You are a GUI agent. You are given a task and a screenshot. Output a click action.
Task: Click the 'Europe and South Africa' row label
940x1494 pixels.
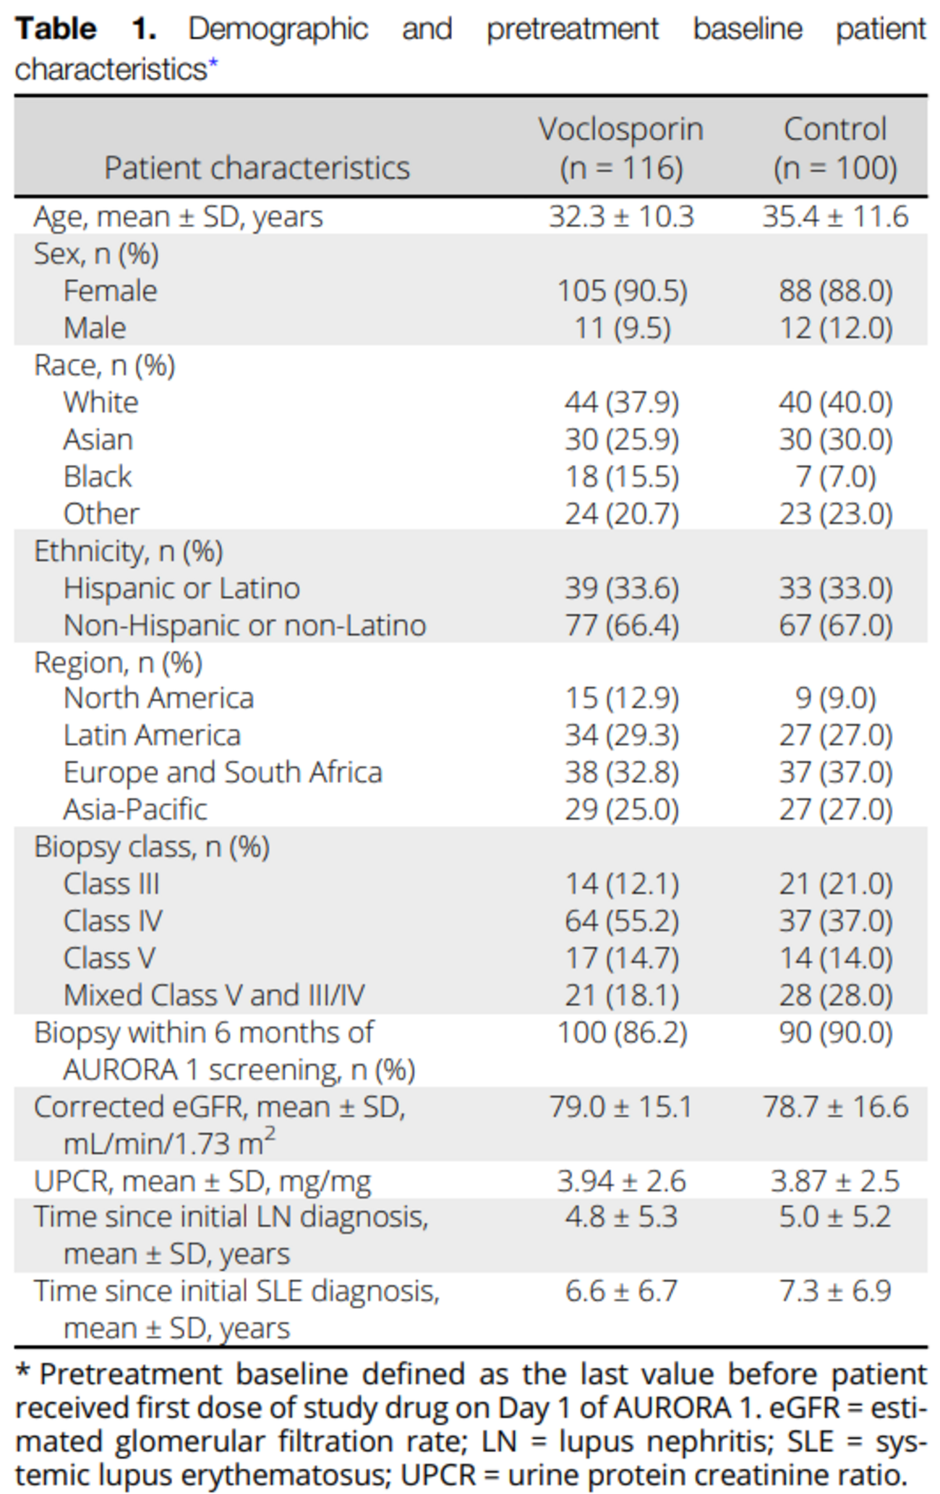(223, 772)
